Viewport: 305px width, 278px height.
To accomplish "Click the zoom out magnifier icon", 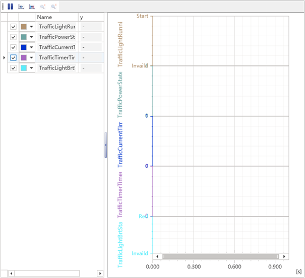I will pos(53,7).
